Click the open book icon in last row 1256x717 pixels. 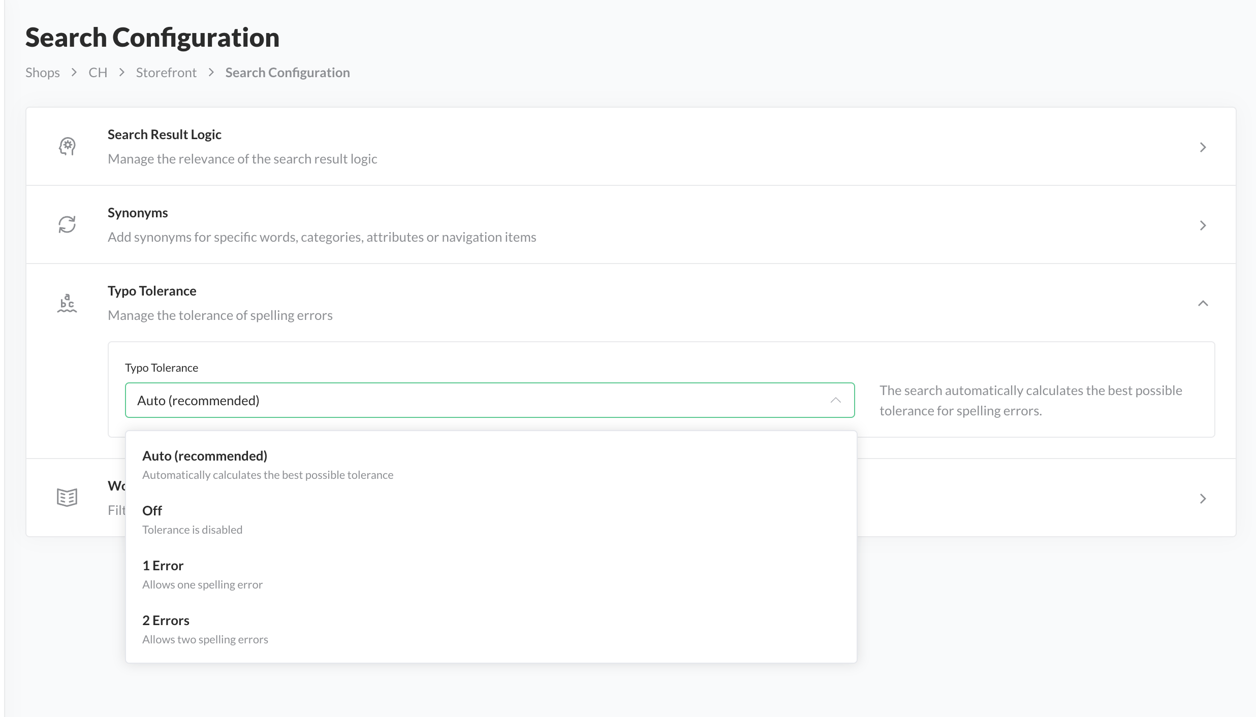(x=67, y=498)
